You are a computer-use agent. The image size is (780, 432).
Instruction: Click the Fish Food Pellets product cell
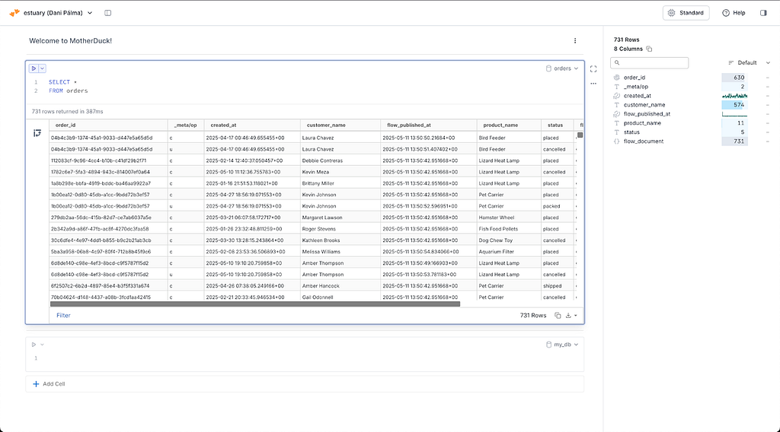tap(508, 229)
